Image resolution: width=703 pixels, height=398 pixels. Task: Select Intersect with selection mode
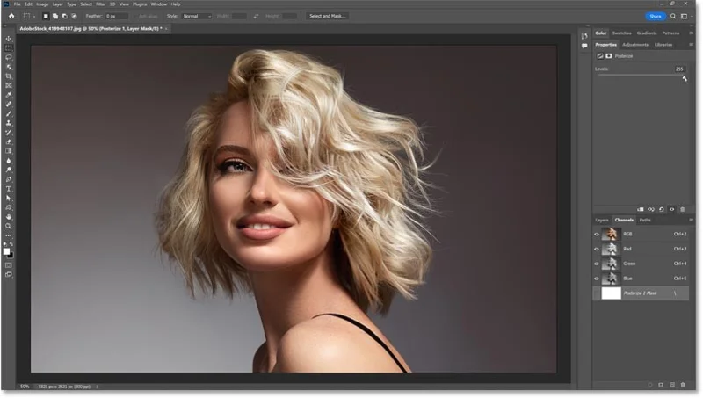click(x=74, y=16)
